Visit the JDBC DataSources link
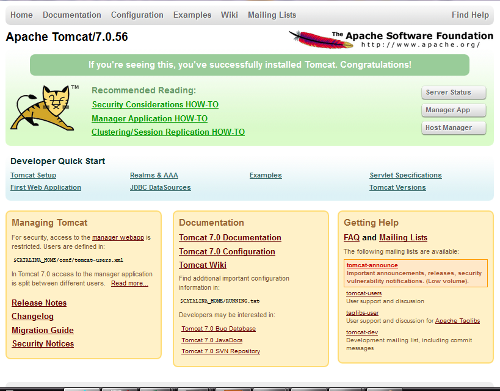Viewport: 500px width, 391px height. point(161,187)
